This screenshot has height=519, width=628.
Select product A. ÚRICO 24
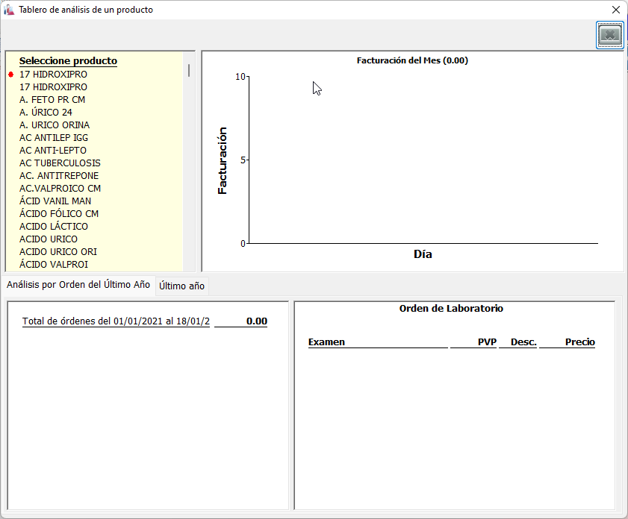(x=46, y=113)
